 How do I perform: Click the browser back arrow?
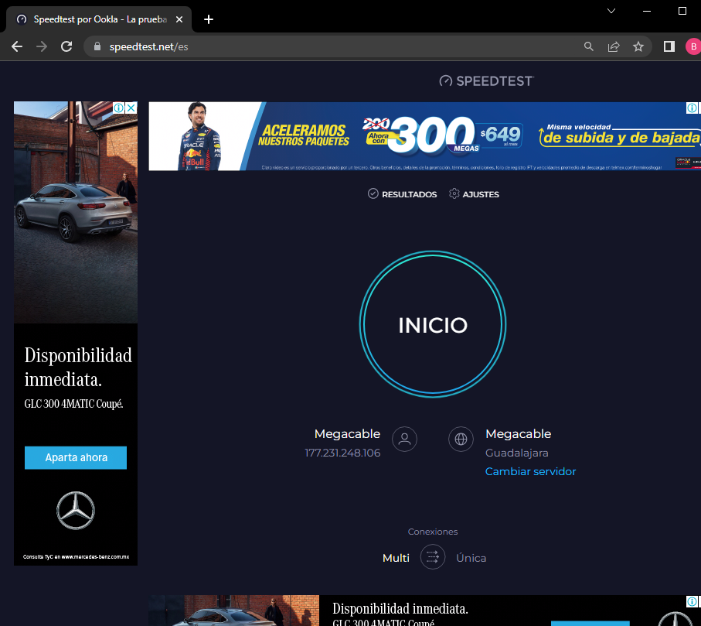(x=17, y=46)
